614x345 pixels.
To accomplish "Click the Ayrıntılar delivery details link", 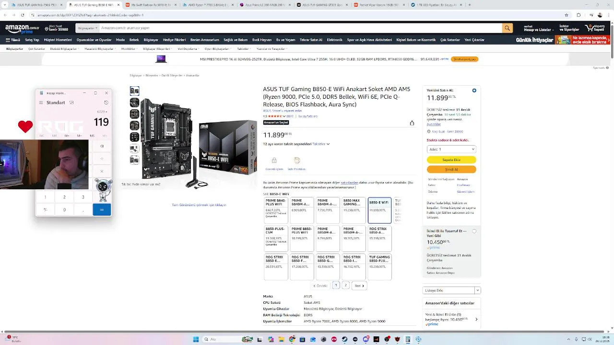I will 434,124.
